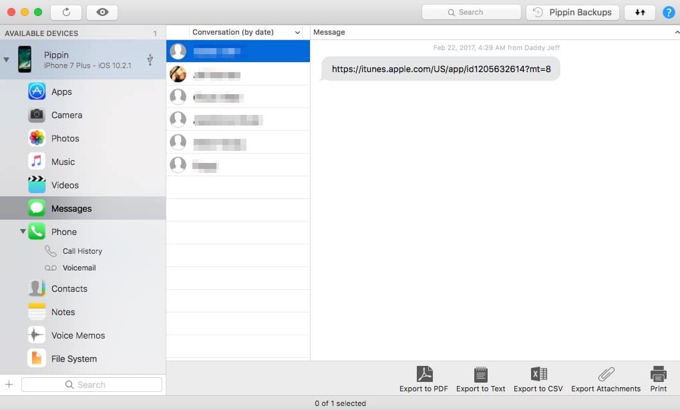Image resolution: width=680 pixels, height=410 pixels.
Task: Click the Message column header
Action: click(329, 32)
